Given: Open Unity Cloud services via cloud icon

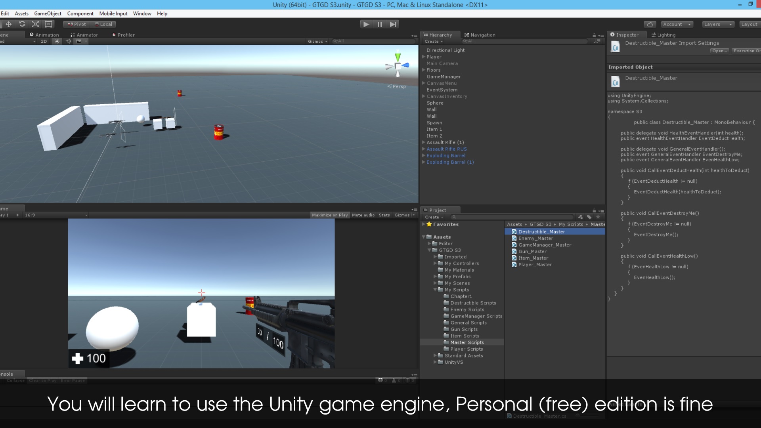Looking at the screenshot, I should point(650,24).
